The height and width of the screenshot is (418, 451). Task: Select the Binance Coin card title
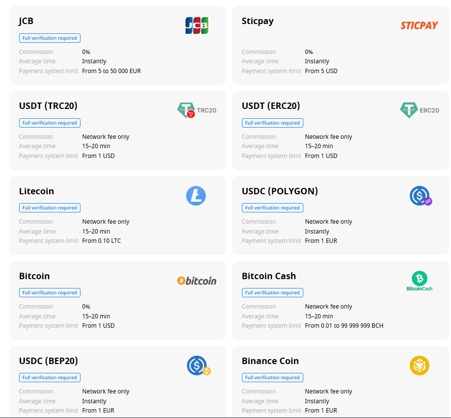pyautogui.click(x=270, y=361)
